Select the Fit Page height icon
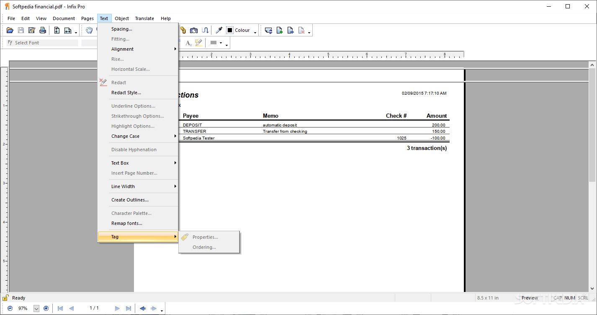This screenshot has height=315, width=597. pyautogui.click(x=57, y=30)
